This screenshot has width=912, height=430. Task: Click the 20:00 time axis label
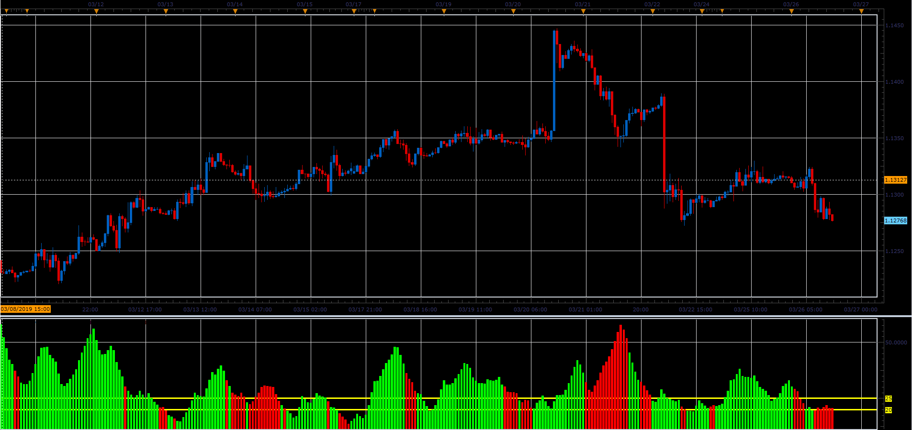(641, 309)
